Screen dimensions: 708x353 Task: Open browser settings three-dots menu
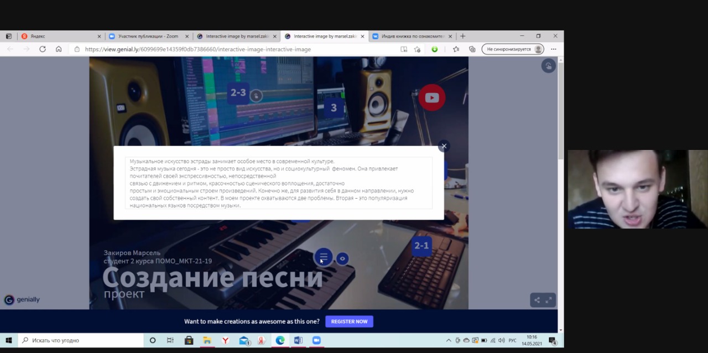pyautogui.click(x=553, y=49)
